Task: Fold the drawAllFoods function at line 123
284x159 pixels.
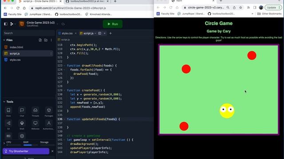Action: tap(65, 66)
